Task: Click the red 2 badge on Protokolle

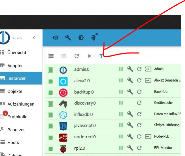Action: point(5,113)
